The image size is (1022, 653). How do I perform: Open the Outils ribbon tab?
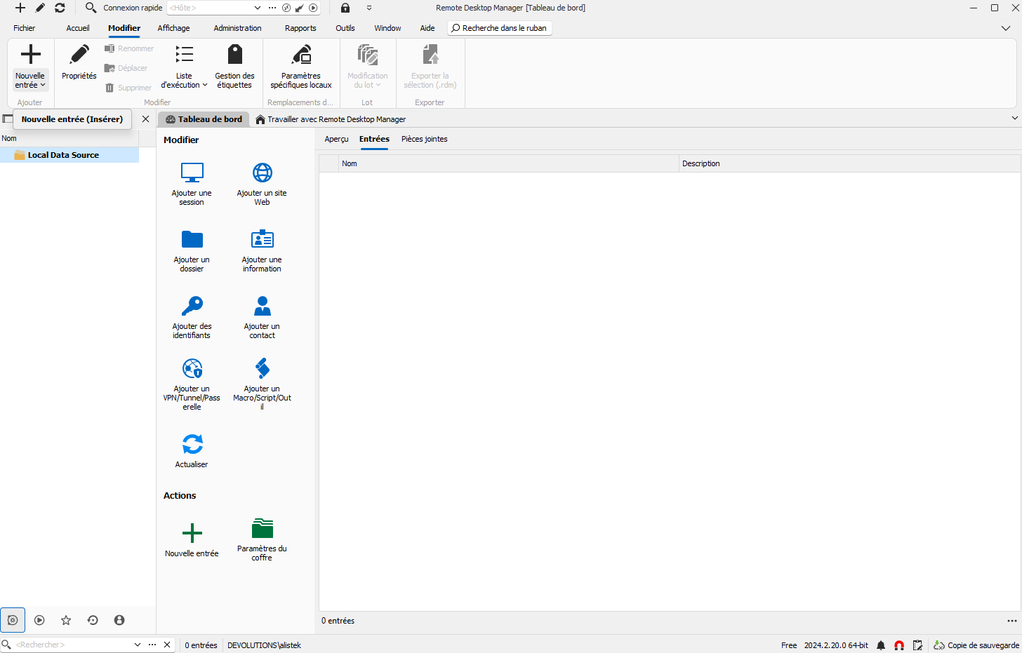pos(345,28)
